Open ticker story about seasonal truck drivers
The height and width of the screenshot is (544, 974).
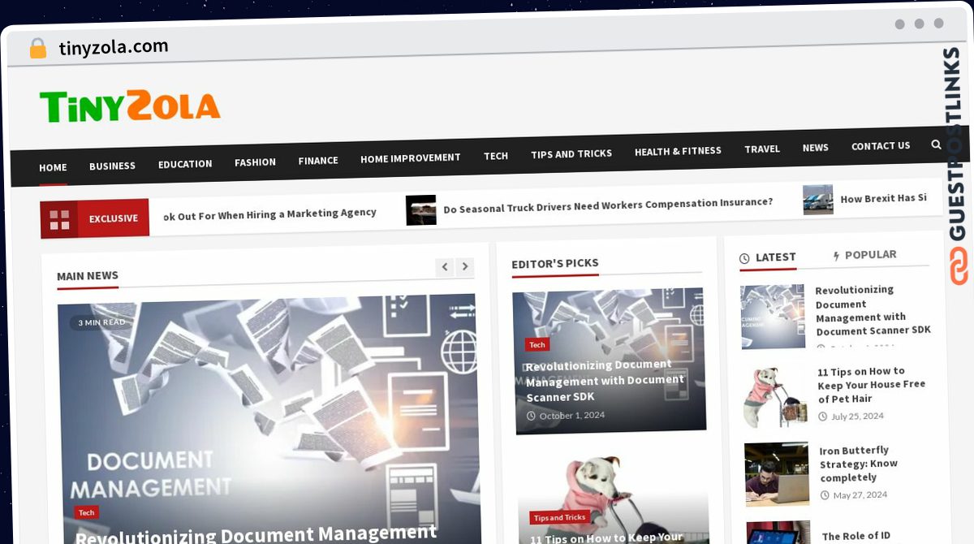pos(608,205)
